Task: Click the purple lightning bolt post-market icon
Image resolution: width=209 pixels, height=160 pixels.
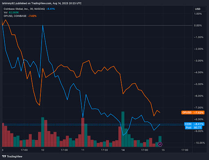Action: point(160,144)
